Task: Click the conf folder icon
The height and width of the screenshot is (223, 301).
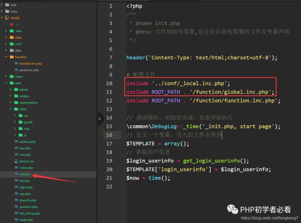Action: pyautogui.click(x=12, y=44)
